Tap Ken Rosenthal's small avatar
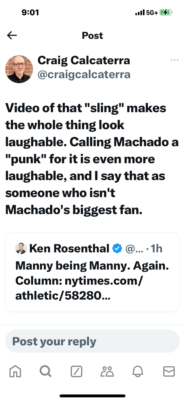The height and width of the screenshot is (402, 185). point(21,248)
